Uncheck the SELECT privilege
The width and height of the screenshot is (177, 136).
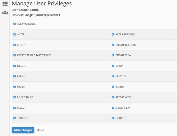(x=14, y=108)
